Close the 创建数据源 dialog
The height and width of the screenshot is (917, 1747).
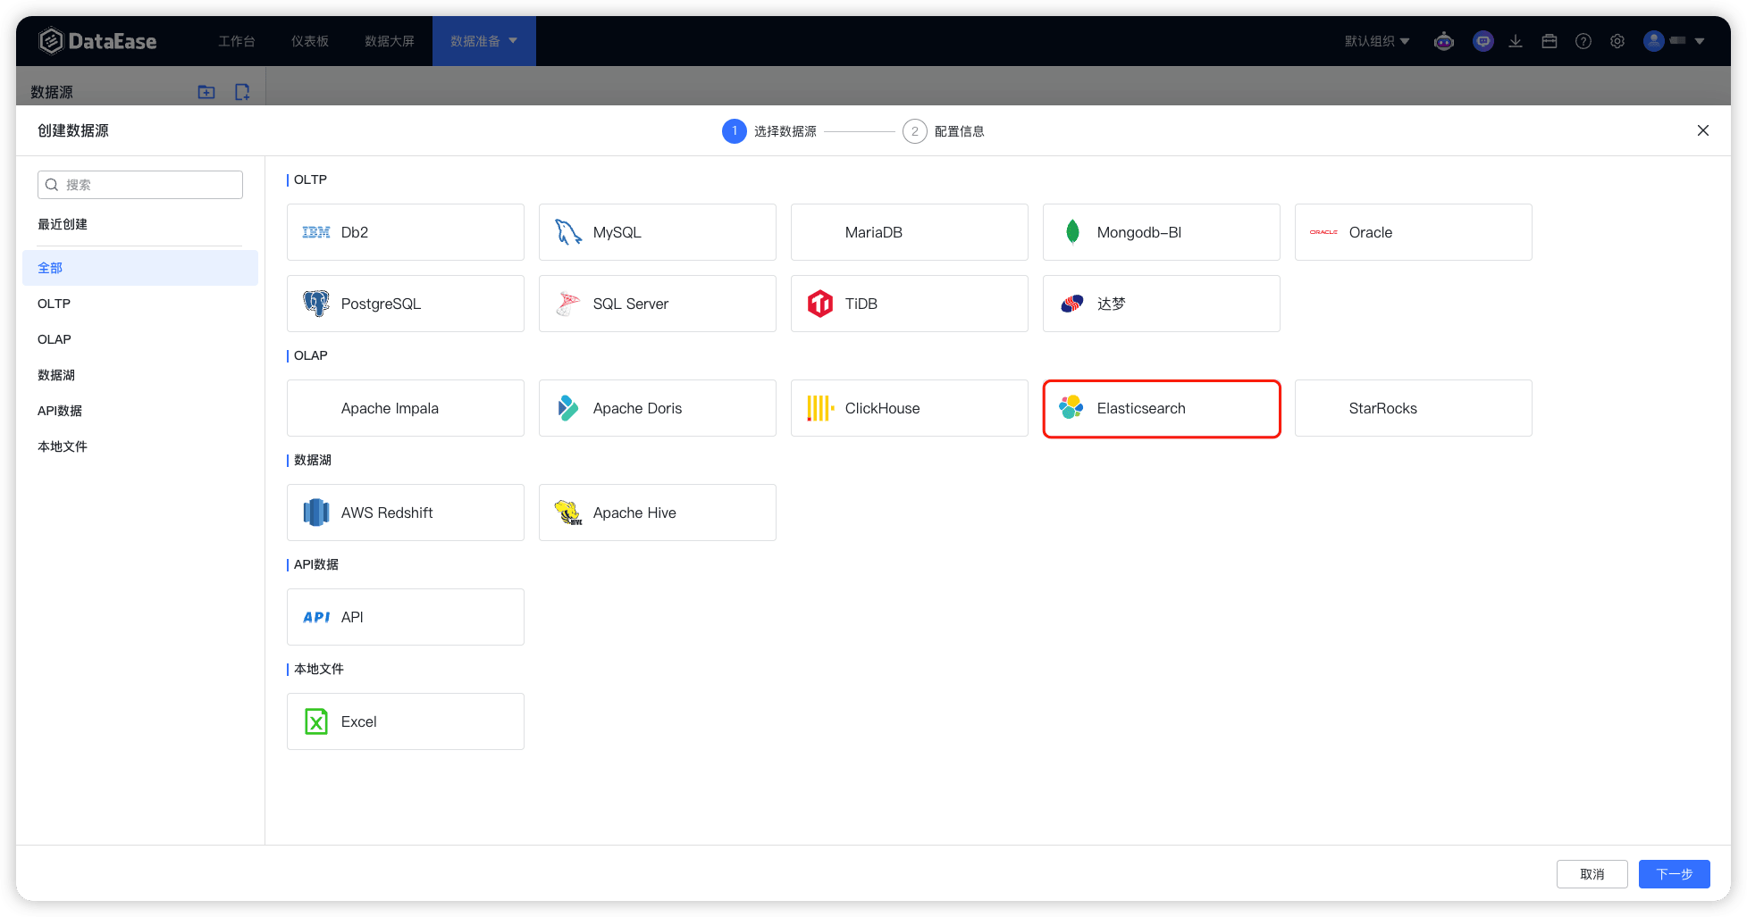pyautogui.click(x=1703, y=130)
